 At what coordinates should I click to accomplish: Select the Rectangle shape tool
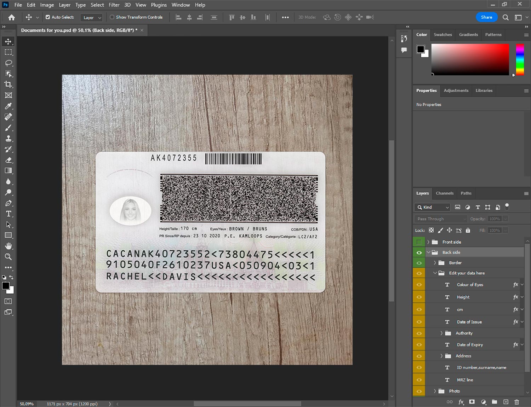[8, 236]
